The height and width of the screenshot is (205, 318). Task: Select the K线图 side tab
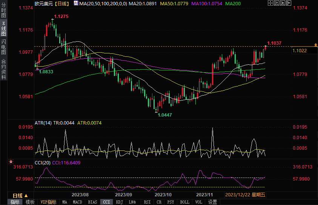click(3, 28)
